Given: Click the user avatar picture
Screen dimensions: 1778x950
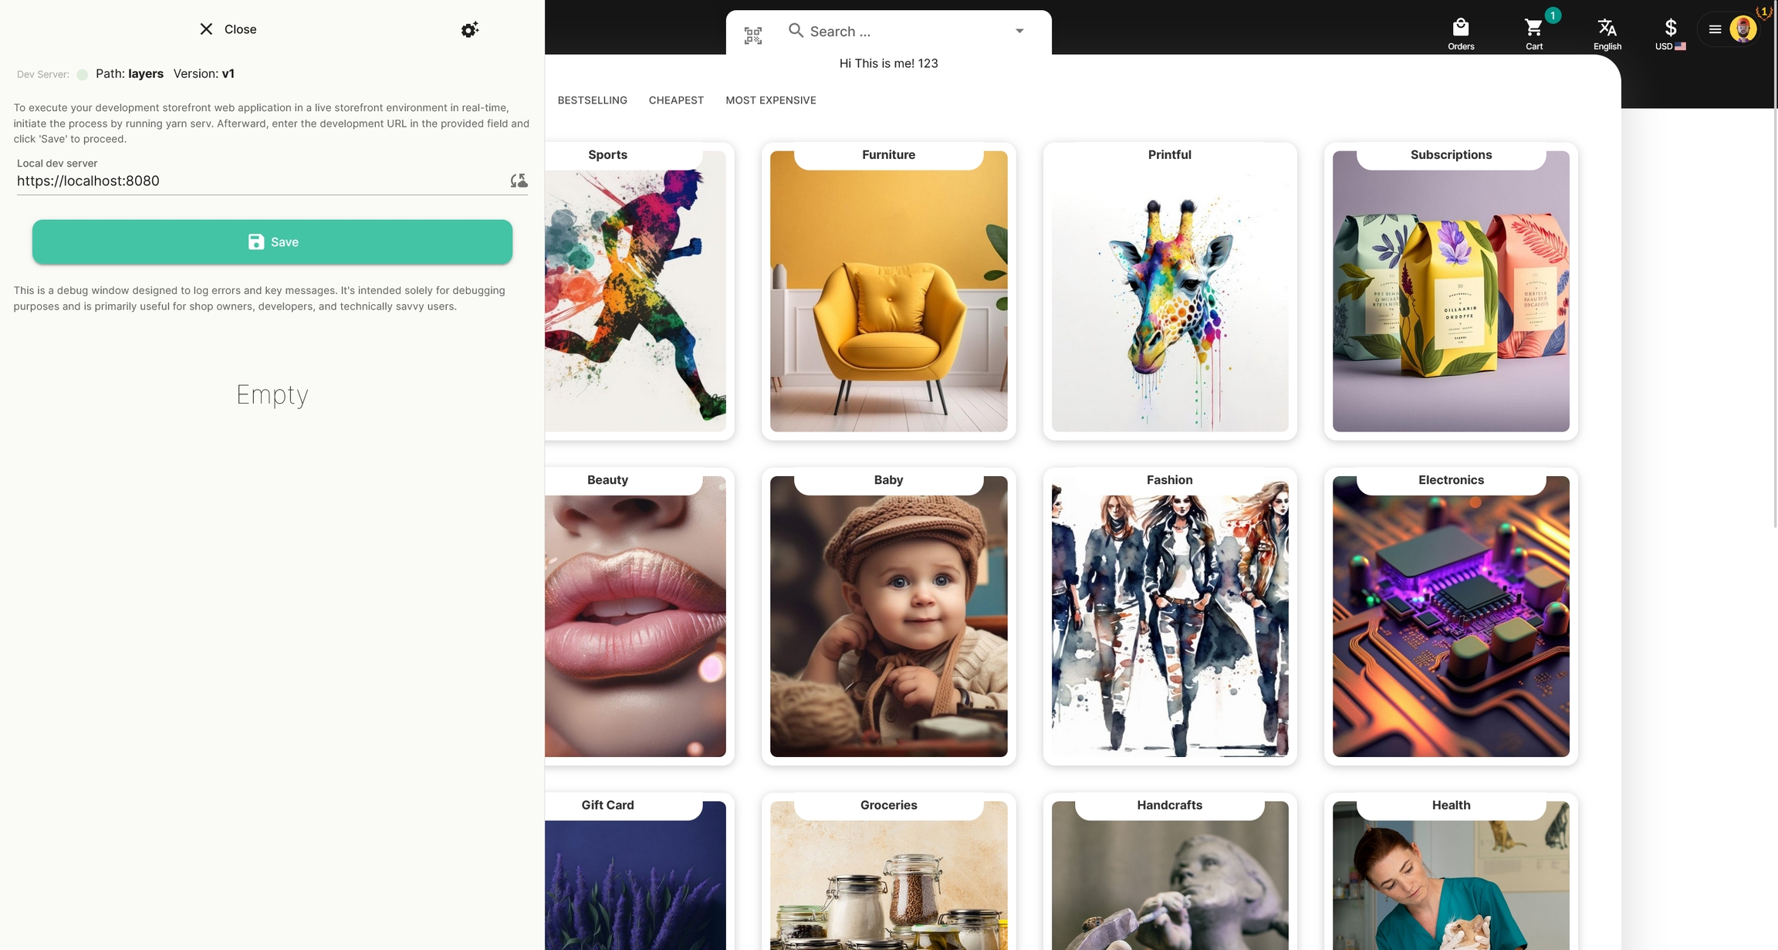Looking at the screenshot, I should point(1743,29).
